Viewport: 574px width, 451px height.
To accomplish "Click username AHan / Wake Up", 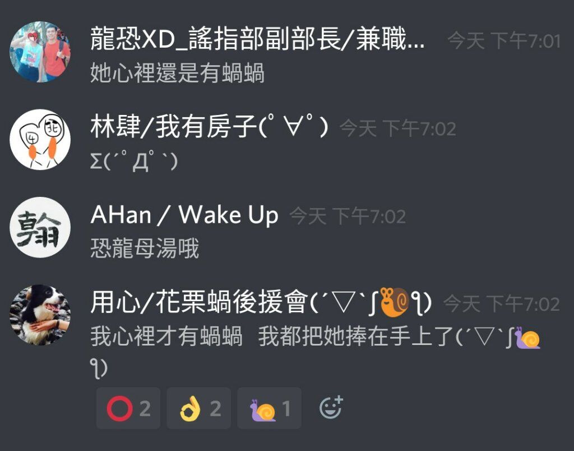I will pyautogui.click(x=184, y=215).
